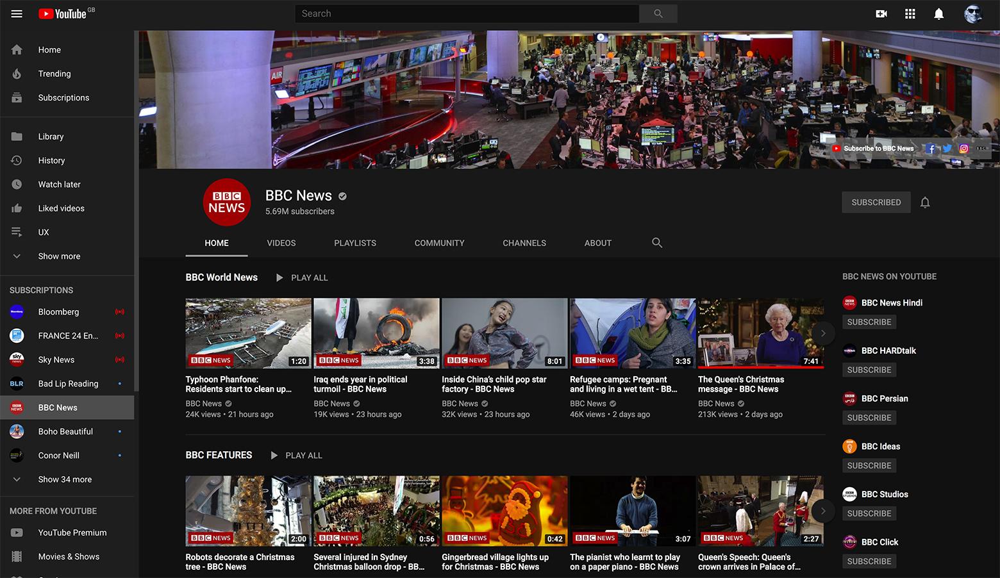Open the paper piano pianist thumbnail

[x=633, y=511]
